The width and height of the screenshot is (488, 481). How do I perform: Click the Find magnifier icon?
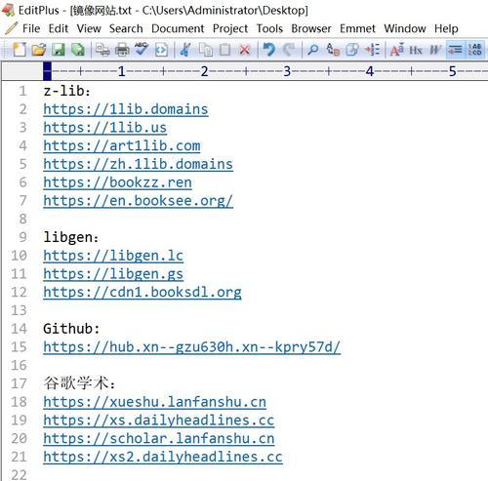pos(313,50)
